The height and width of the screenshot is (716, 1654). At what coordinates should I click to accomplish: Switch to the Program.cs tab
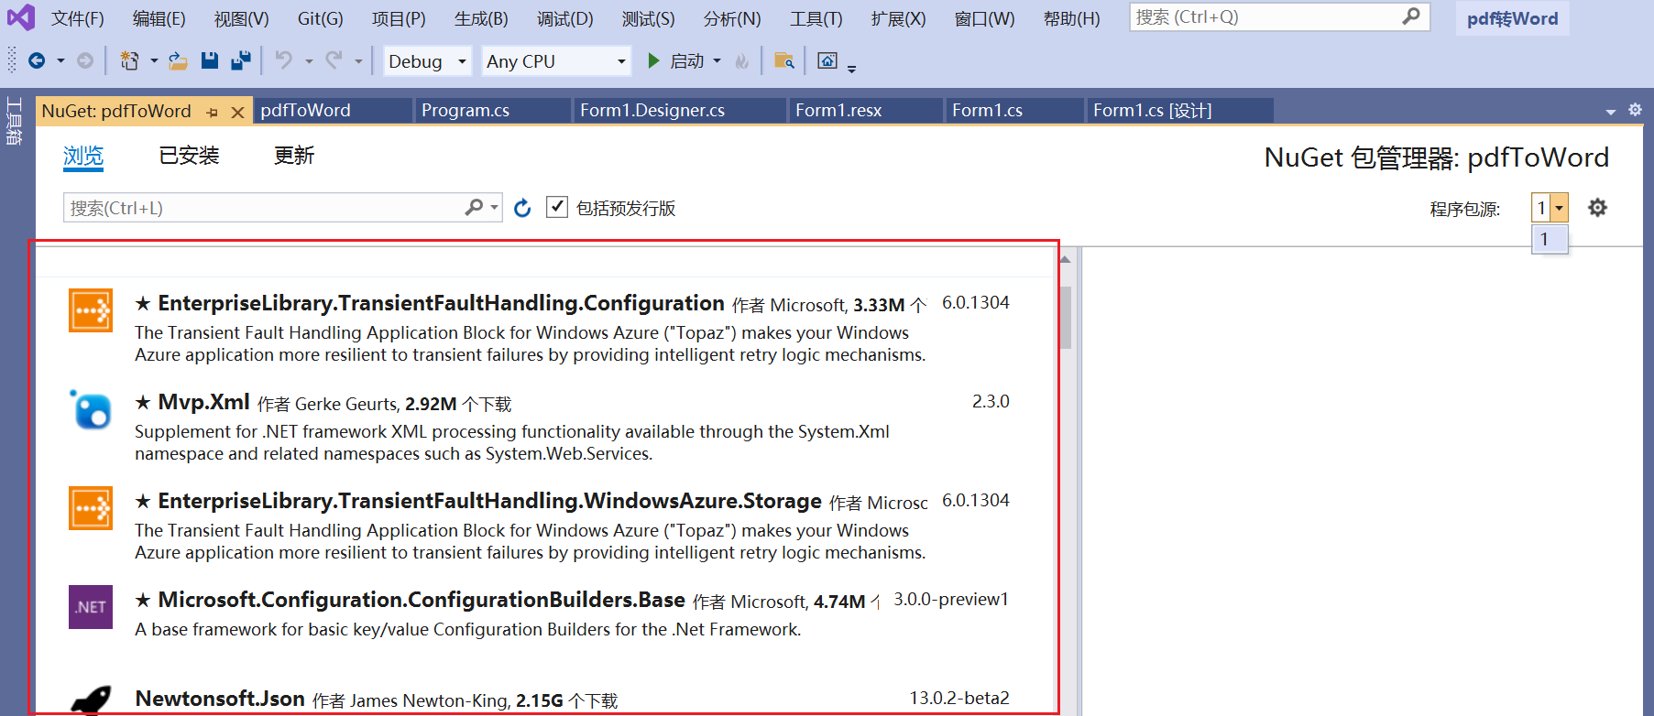(492, 111)
